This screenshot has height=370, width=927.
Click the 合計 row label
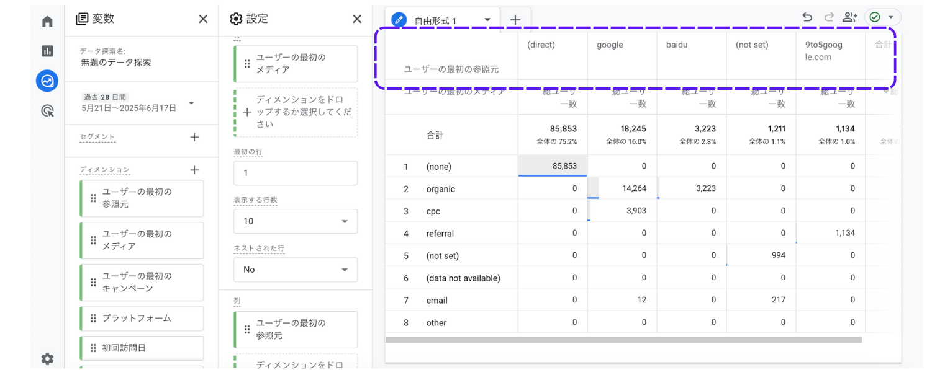click(435, 135)
